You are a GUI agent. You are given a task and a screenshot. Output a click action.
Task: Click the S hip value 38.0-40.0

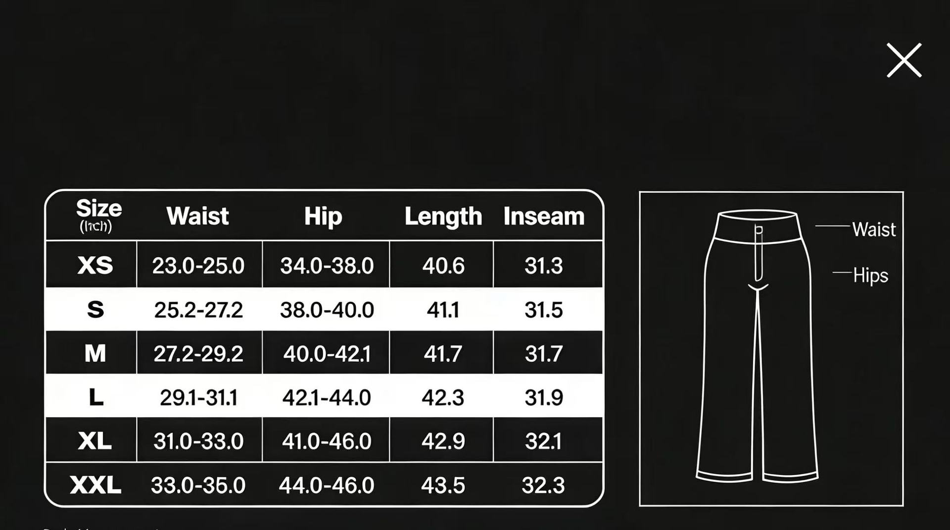[327, 310]
